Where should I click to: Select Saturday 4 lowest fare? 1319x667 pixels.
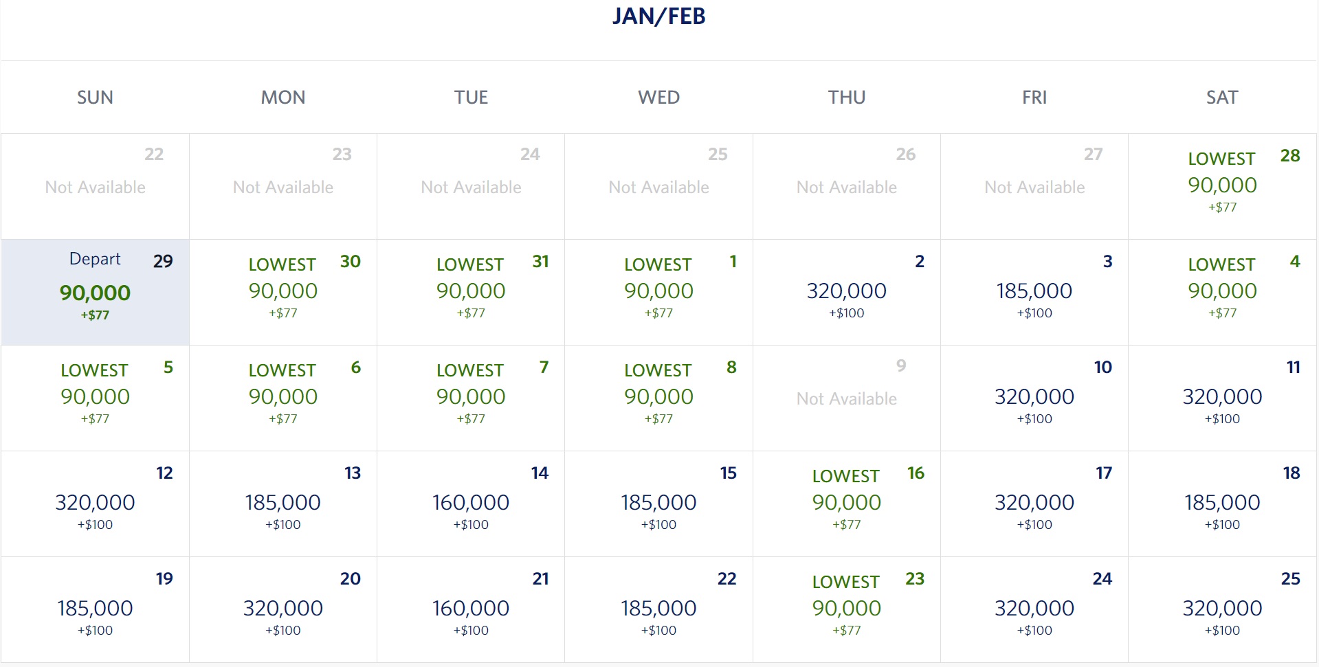tap(1222, 292)
